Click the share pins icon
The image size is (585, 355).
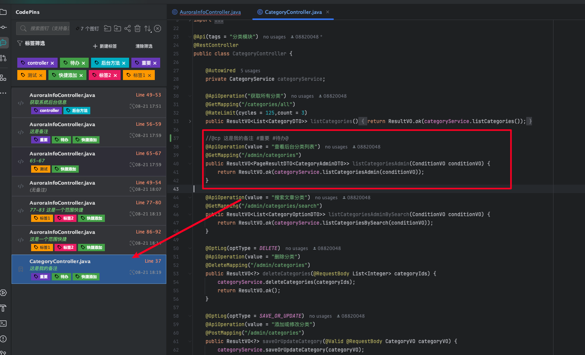point(128,28)
